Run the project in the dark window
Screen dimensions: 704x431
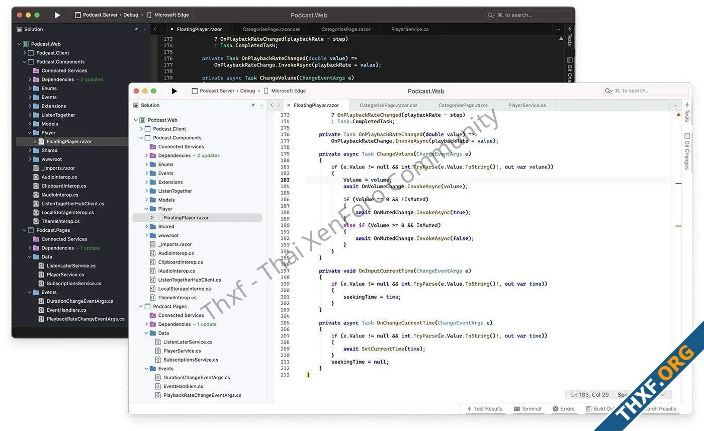tap(57, 15)
